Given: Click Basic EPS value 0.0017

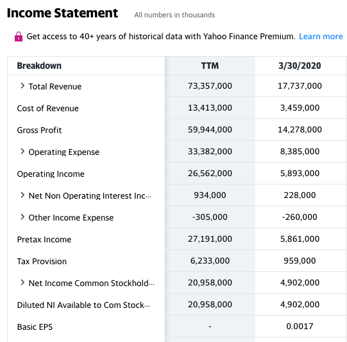Looking at the screenshot, I should (x=300, y=327).
